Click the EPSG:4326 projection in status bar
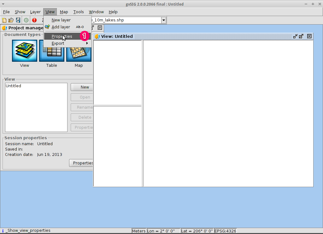The image size is (323, 234). pos(225,231)
